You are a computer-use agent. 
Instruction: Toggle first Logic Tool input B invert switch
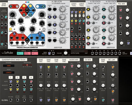[76, 16]
